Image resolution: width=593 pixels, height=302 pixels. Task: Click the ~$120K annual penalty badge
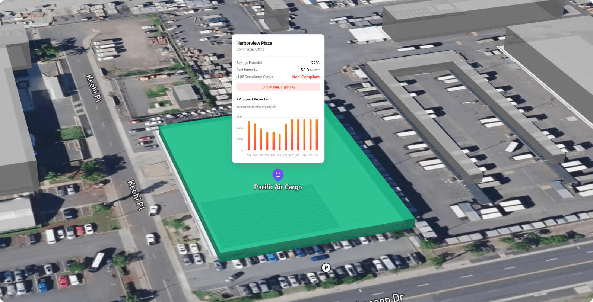click(x=278, y=87)
